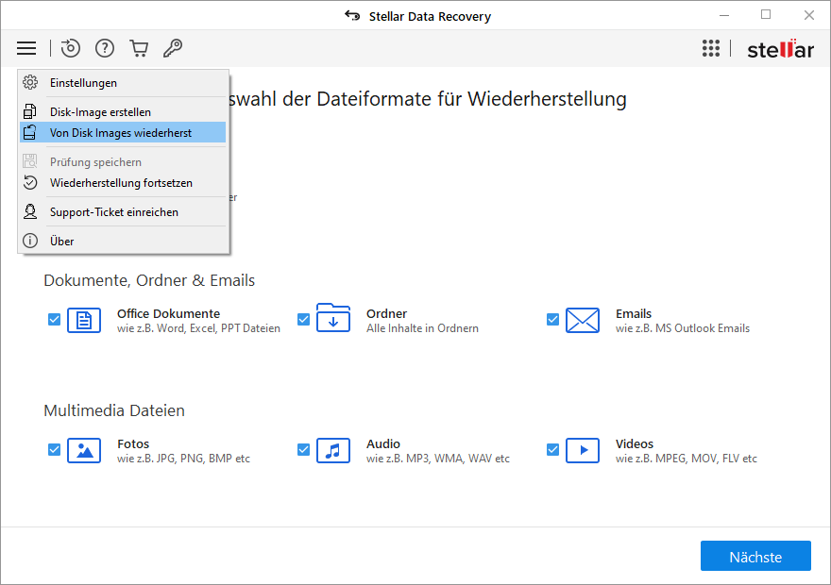Click the Emails envelope icon

pyautogui.click(x=583, y=320)
